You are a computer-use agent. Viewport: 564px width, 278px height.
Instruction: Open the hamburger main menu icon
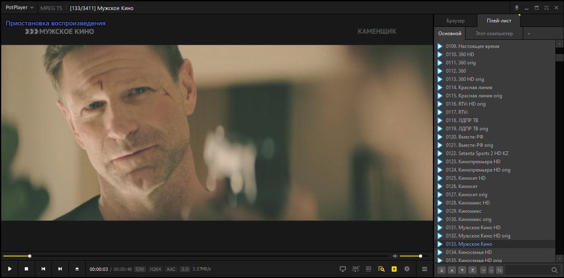[425, 269]
